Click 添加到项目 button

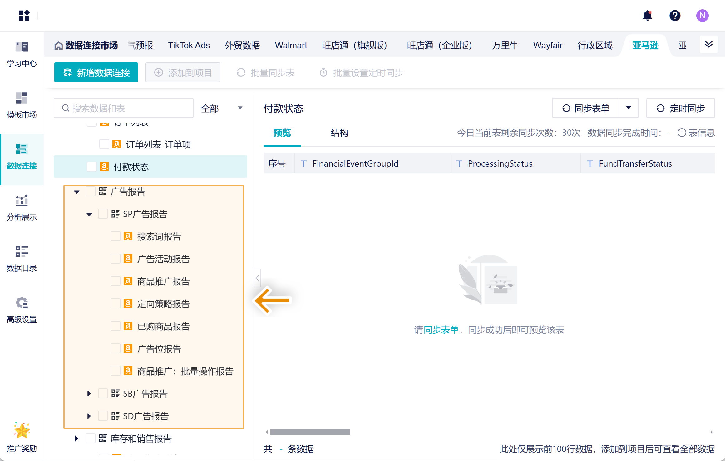pos(183,72)
